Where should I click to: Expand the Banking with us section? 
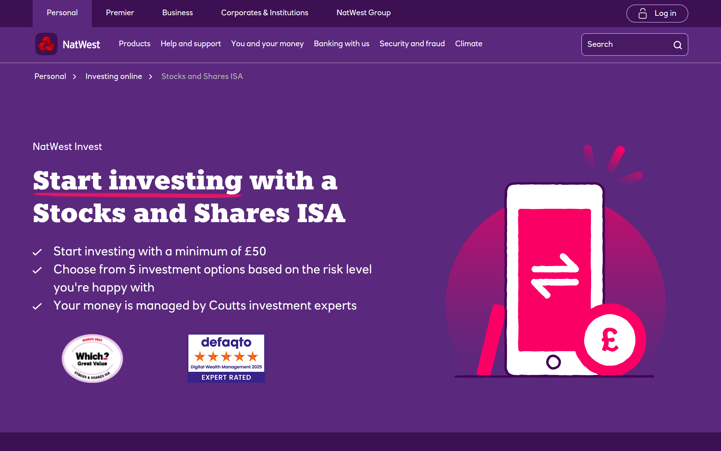(341, 44)
